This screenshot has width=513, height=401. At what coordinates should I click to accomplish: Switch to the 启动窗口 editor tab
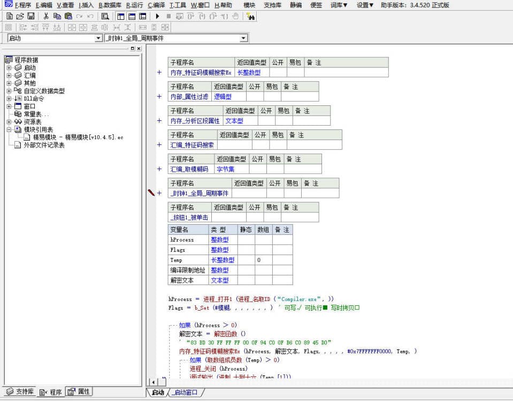pyautogui.click(x=186, y=392)
